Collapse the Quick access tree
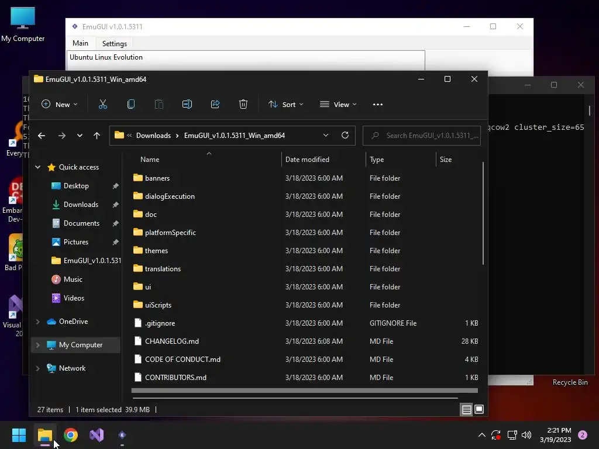Image resolution: width=599 pixels, height=449 pixels. tap(38, 167)
